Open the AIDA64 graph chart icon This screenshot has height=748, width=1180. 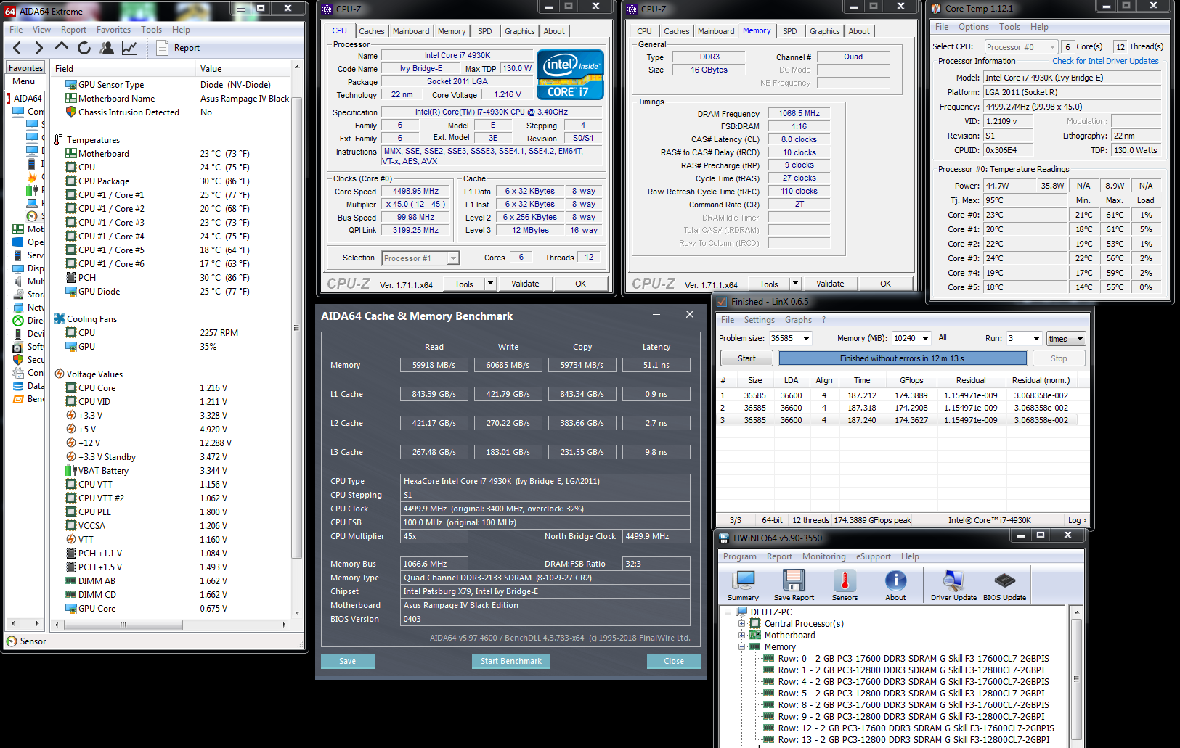click(129, 48)
